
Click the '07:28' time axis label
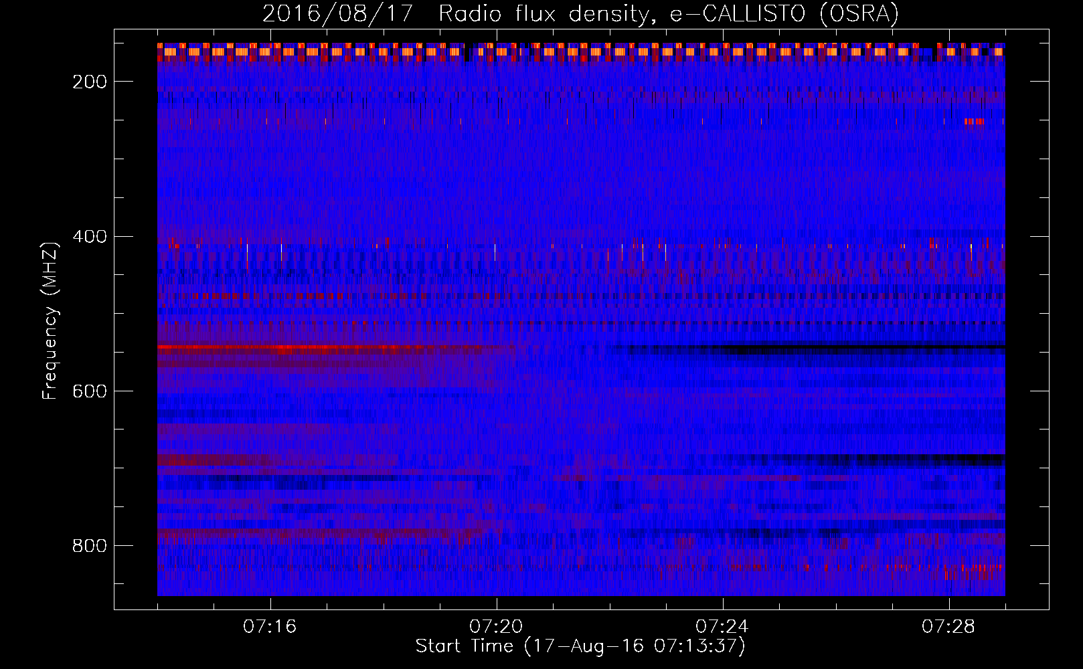click(x=948, y=627)
